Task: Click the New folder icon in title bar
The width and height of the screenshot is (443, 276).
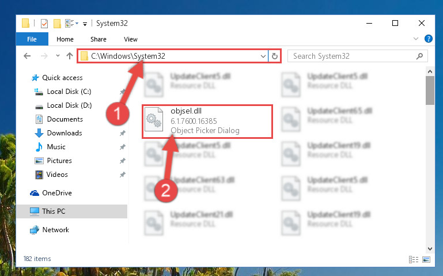Action: point(58,24)
